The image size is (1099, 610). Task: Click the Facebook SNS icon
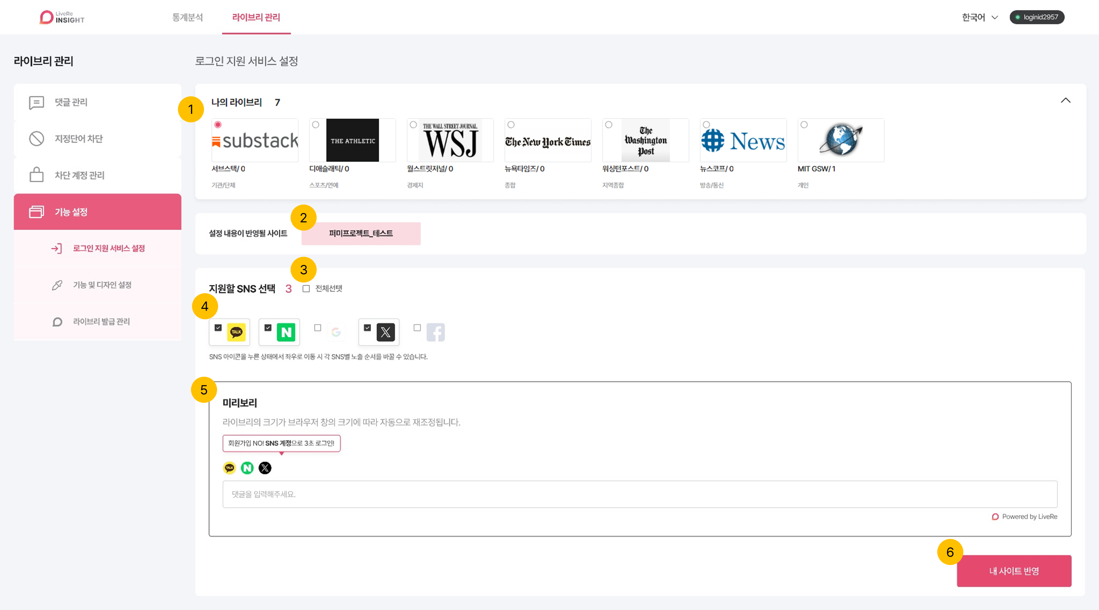point(435,332)
